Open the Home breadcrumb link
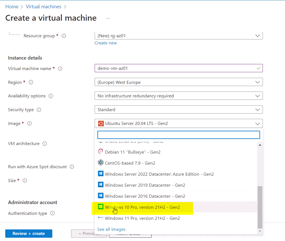The image size is (285, 241). click(12, 7)
